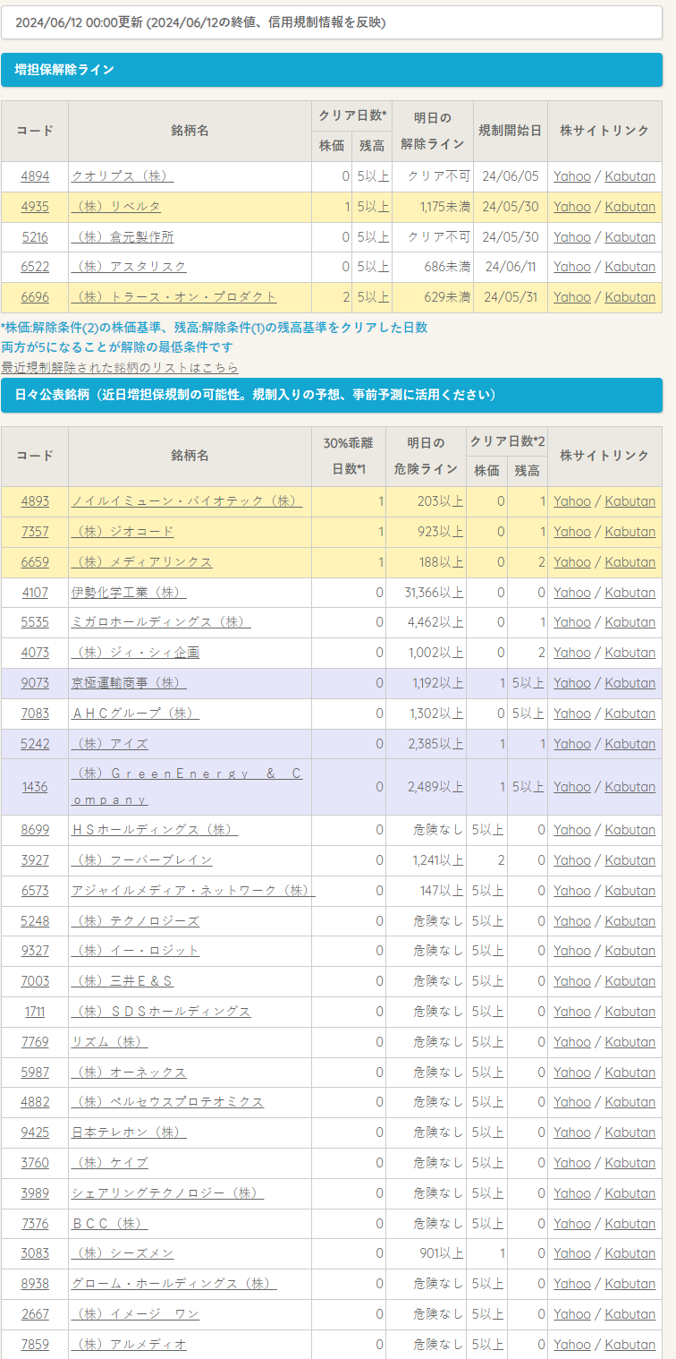The height and width of the screenshot is (1359, 676).
Task: Open 伊勢化学工業（株） link
Action: [129, 593]
